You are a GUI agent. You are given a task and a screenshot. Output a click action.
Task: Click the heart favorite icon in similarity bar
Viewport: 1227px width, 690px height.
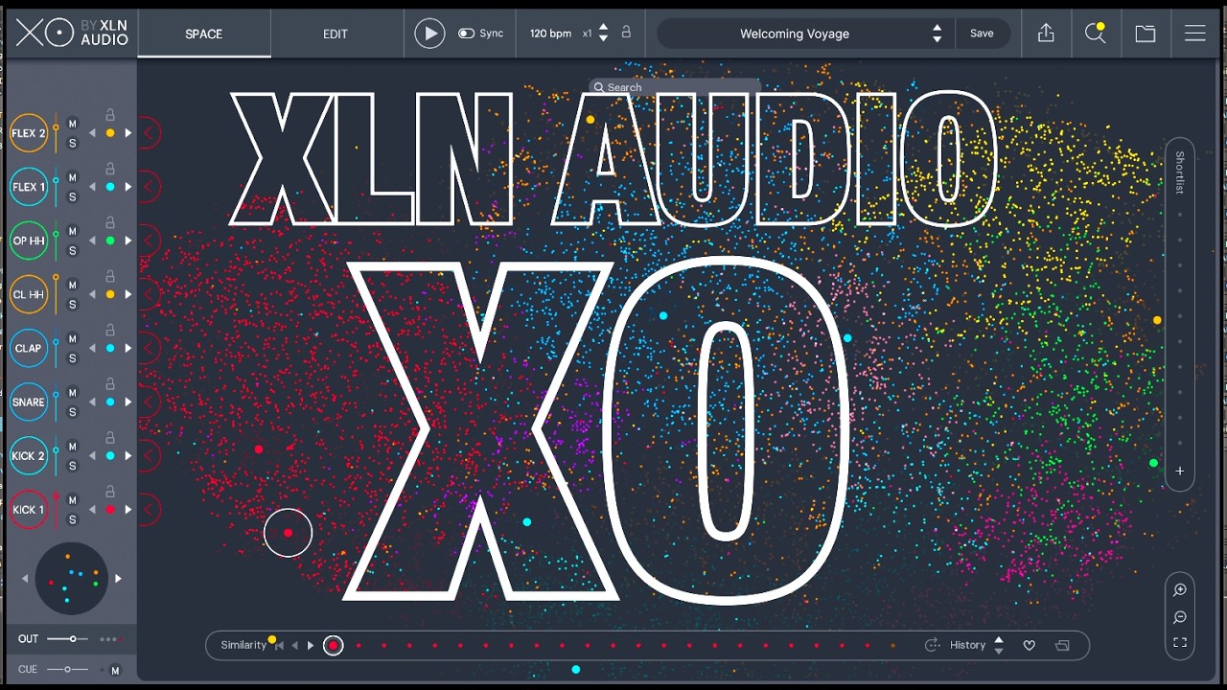pyautogui.click(x=1030, y=645)
